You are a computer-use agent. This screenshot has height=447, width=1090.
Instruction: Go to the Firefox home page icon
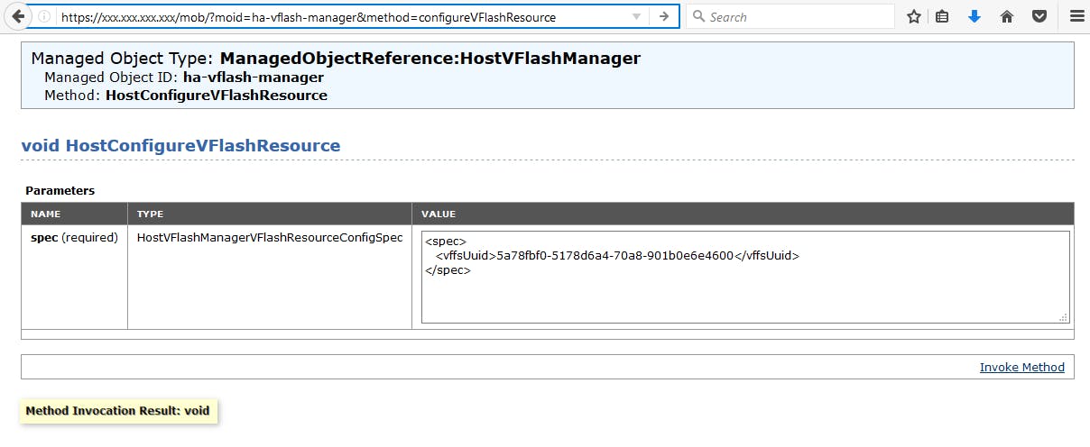1007,17
